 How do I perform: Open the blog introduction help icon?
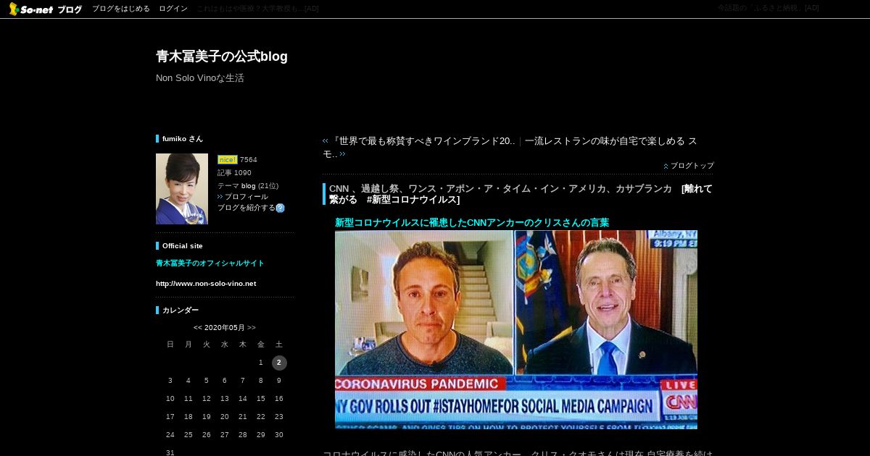280,208
